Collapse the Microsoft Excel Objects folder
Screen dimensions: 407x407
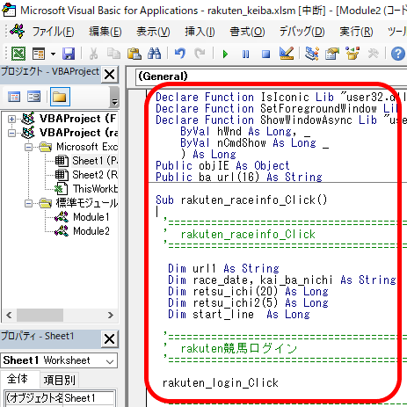click(x=28, y=147)
